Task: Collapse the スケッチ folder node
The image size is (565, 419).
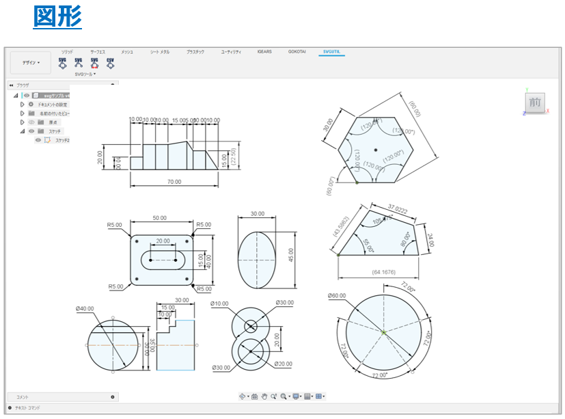Action: point(23,131)
